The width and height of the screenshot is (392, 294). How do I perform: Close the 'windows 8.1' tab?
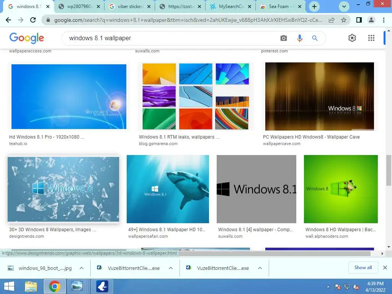click(x=48, y=7)
